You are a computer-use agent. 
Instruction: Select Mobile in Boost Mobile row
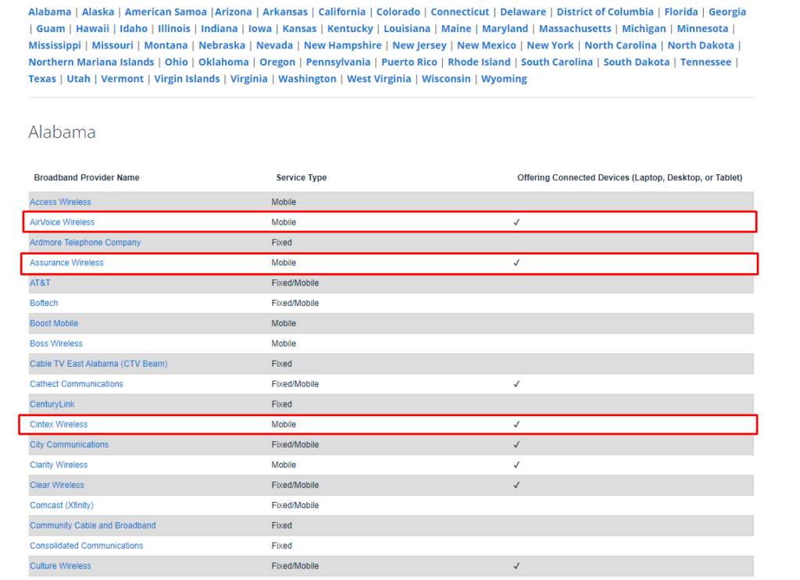tap(284, 324)
